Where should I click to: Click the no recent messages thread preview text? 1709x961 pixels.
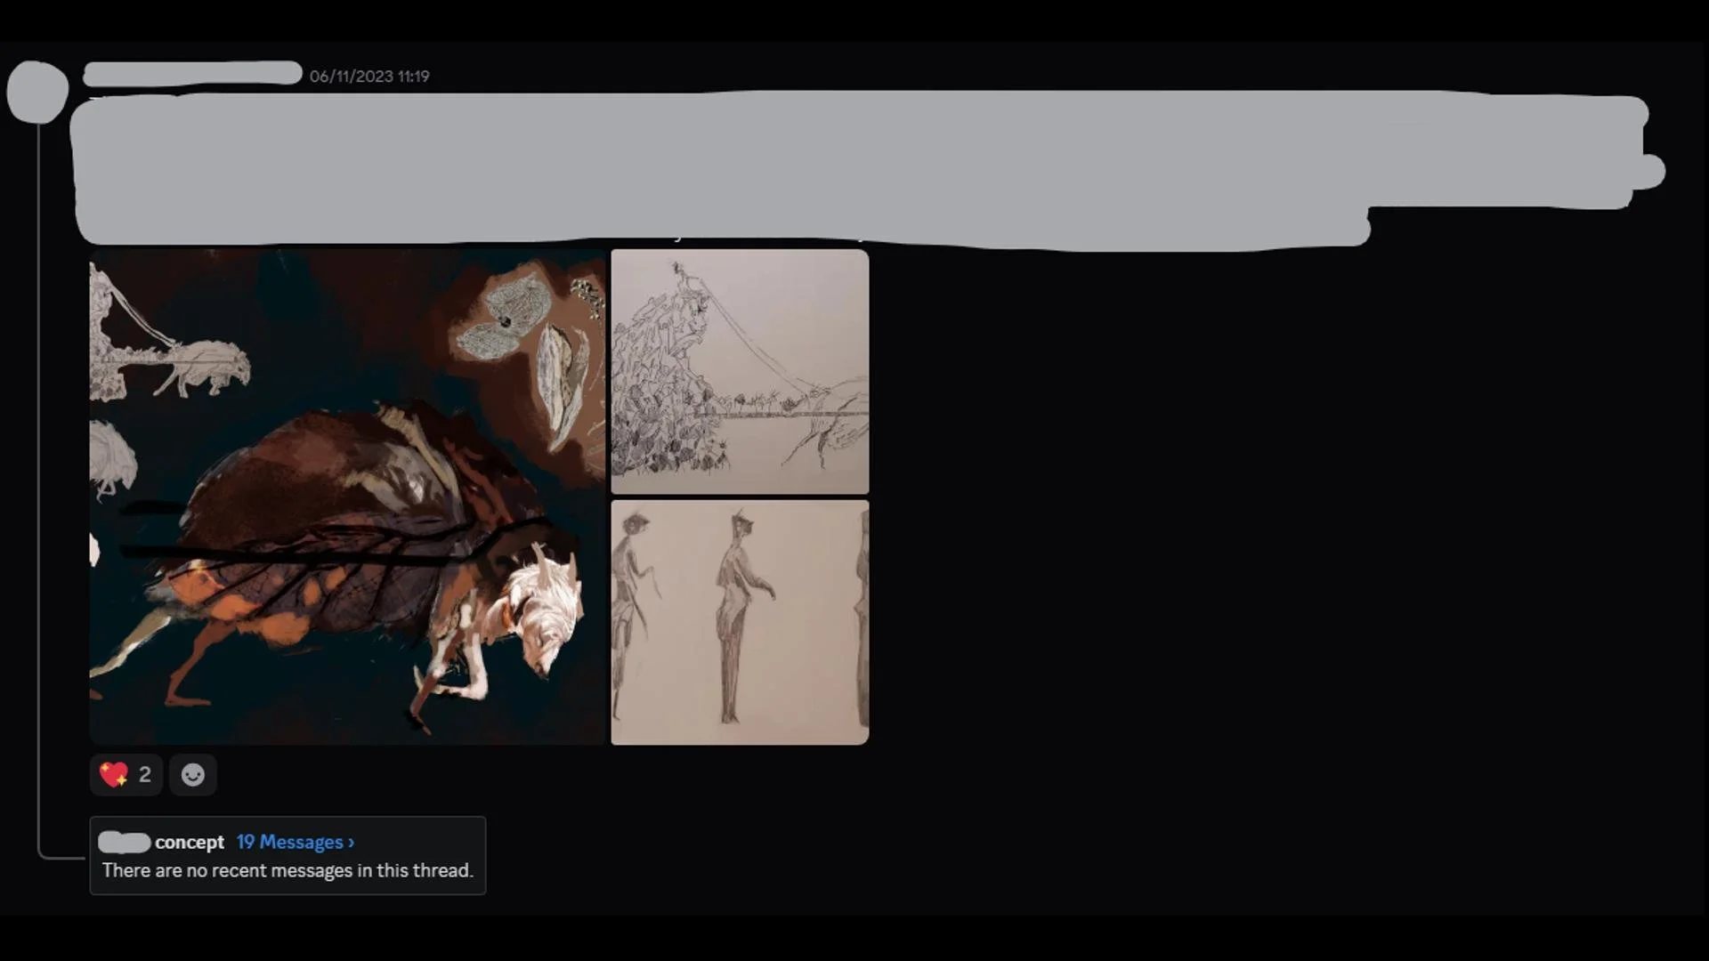(287, 870)
